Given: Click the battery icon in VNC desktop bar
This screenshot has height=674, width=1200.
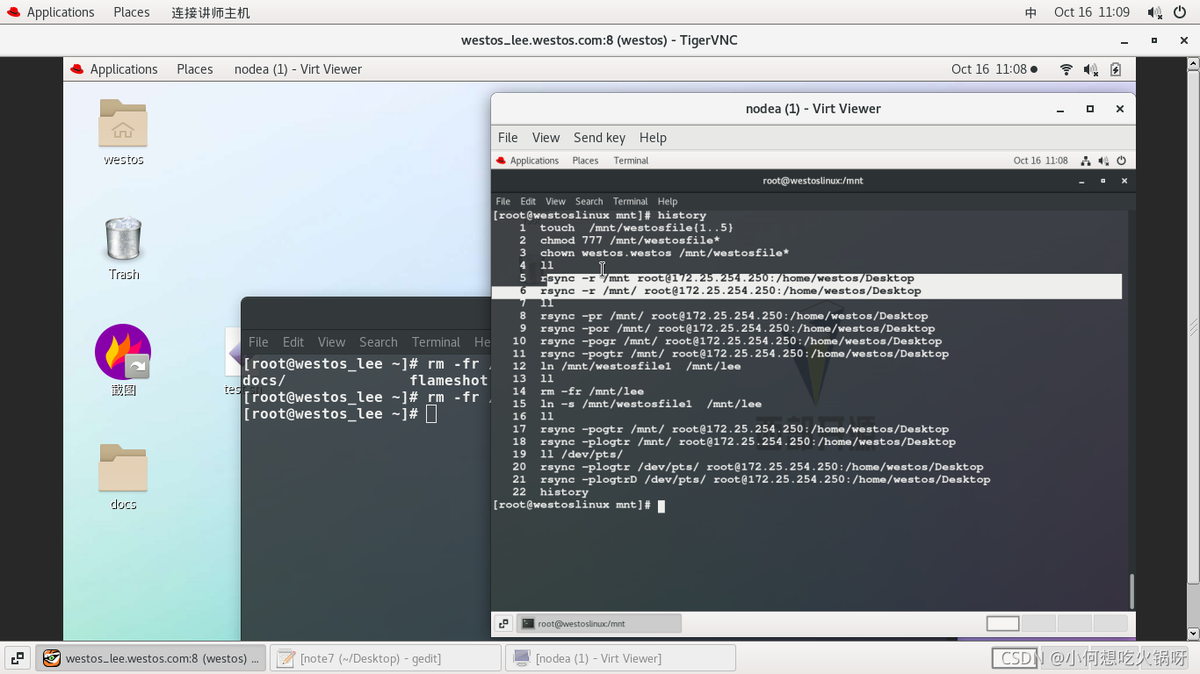Looking at the screenshot, I should [1116, 69].
